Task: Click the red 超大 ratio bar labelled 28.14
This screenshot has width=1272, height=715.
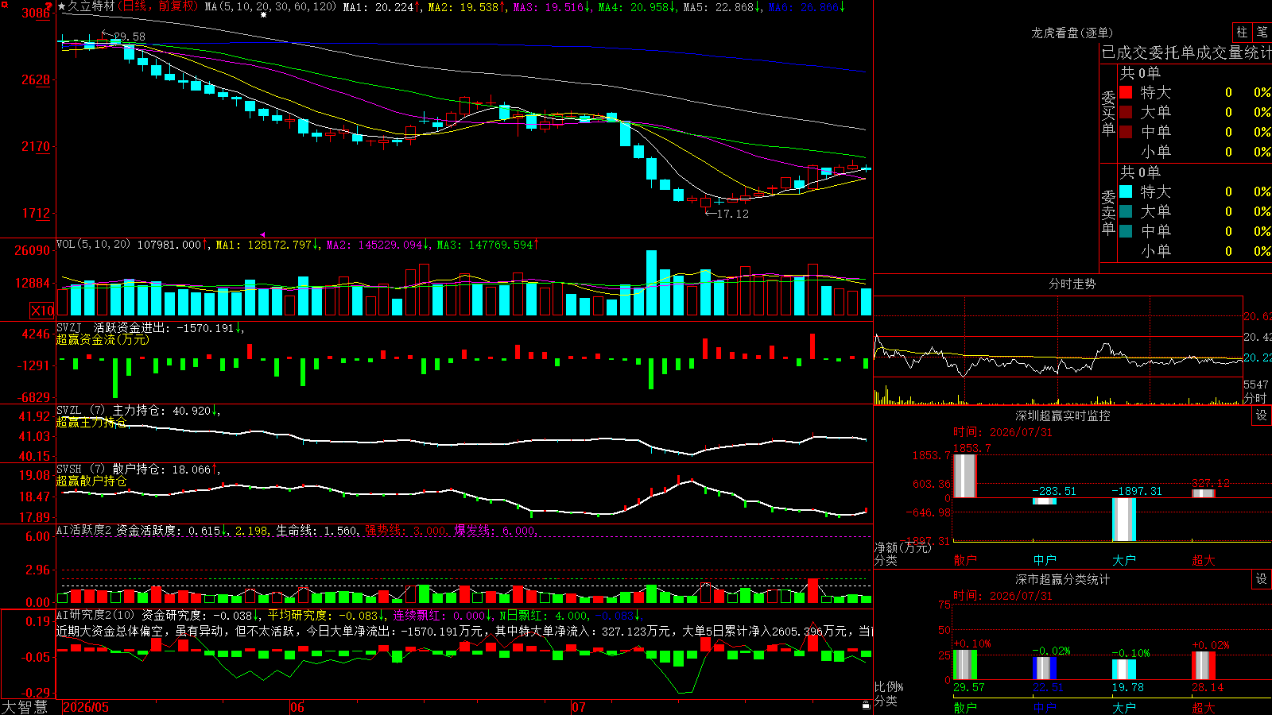Action: [x=1203, y=666]
